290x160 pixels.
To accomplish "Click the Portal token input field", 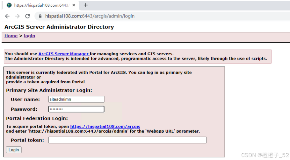I will 127,140.
